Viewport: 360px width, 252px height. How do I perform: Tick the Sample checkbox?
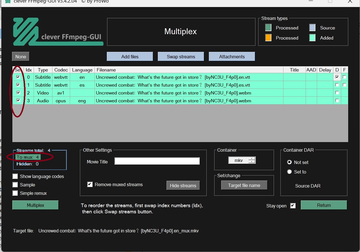point(15,185)
